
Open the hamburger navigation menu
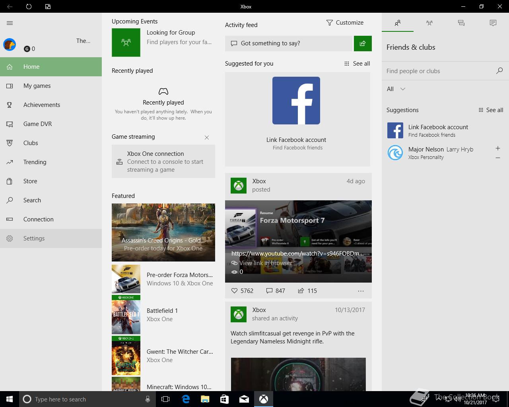(10, 23)
